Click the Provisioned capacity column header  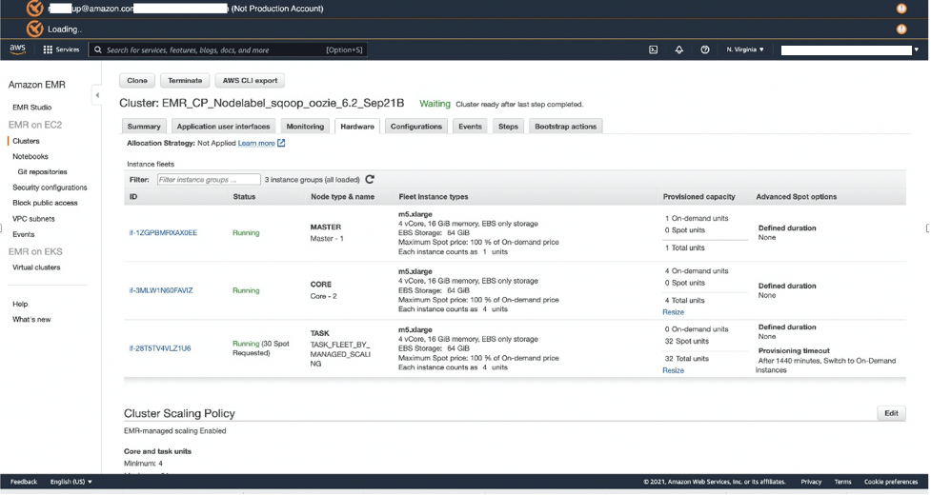pyautogui.click(x=698, y=197)
